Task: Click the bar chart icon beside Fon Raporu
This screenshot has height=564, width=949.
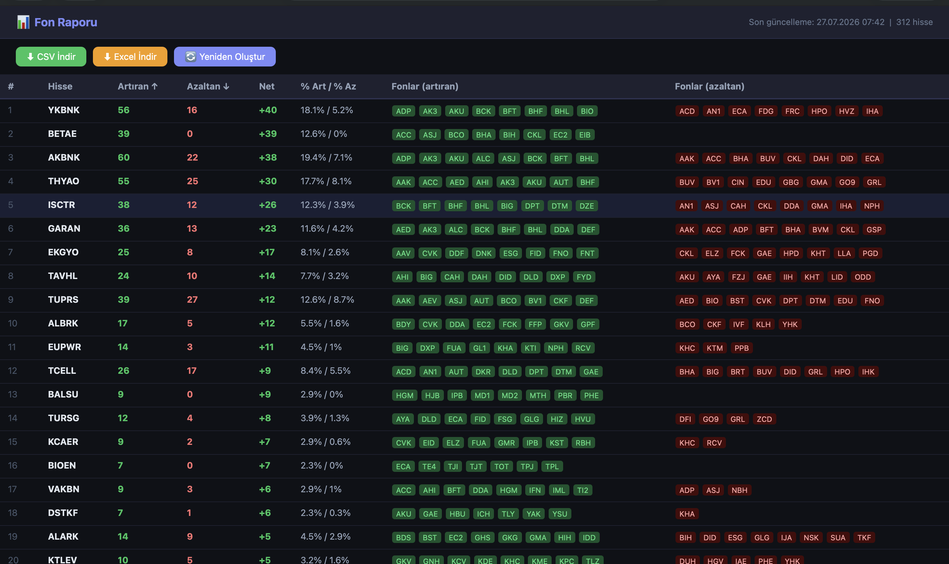Action: (x=23, y=22)
